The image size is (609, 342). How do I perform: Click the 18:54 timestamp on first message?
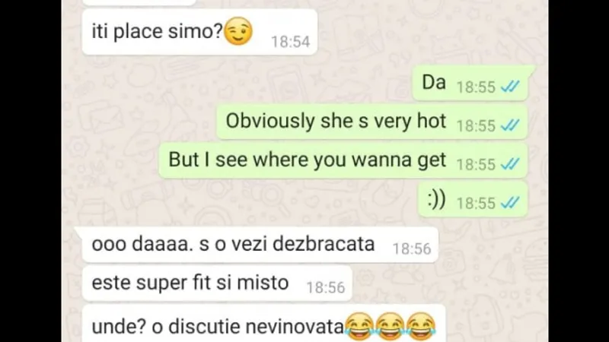coord(291,42)
